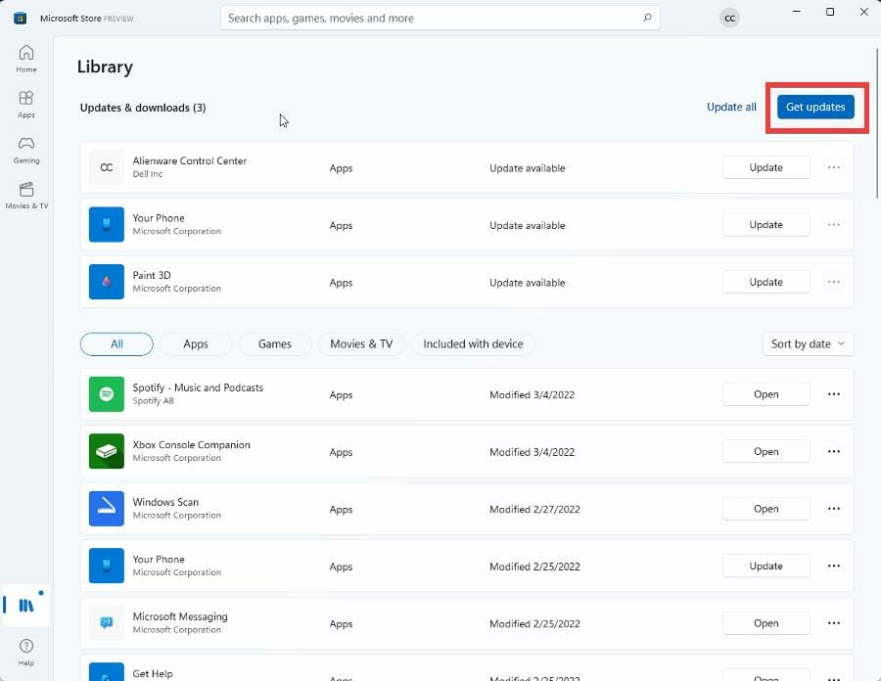This screenshot has width=881, height=681.
Task: Open more options for Spotify
Action: (834, 394)
